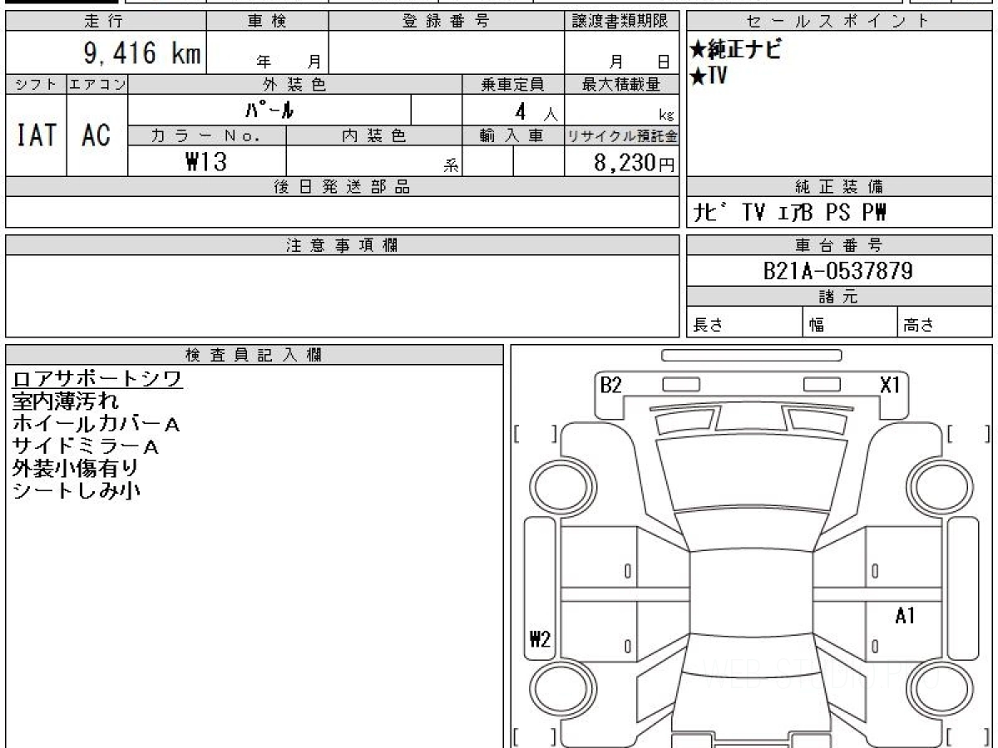Click the 車検 header cell
The width and height of the screenshot is (998, 748).
tap(267, 22)
